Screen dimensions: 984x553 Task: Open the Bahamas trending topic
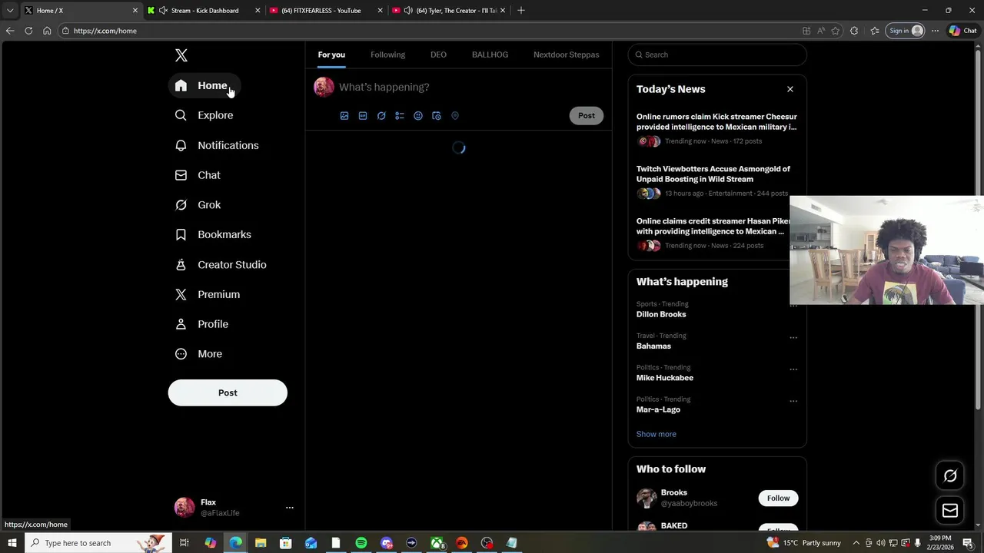click(653, 346)
